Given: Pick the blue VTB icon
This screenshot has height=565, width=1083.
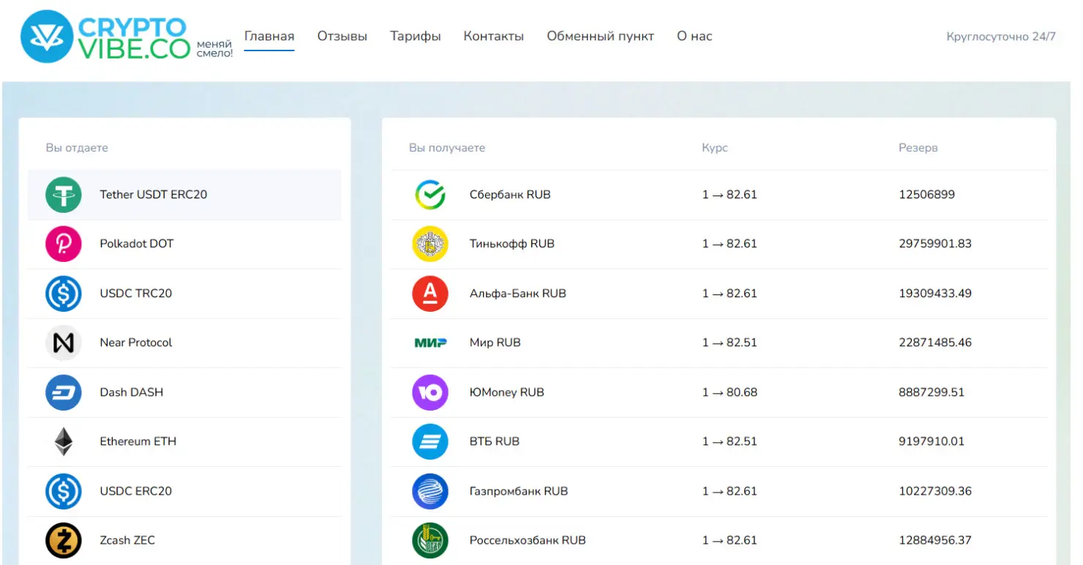Looking at the screenshot, I should 430,441.
